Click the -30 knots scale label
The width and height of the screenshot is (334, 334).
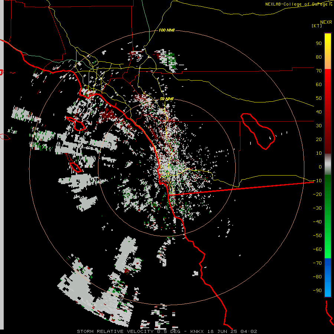coord(317,208)
